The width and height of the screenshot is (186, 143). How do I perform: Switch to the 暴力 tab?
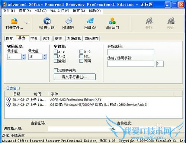click(x=22, y=38)
